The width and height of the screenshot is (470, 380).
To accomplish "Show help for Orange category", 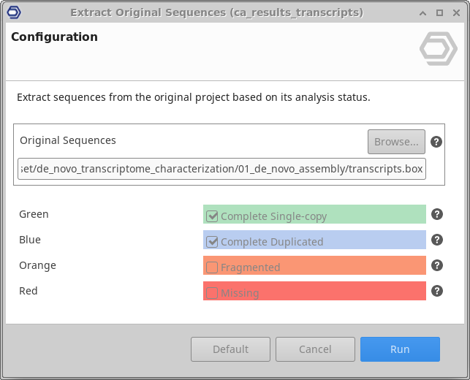I will (x=436, y=265).
